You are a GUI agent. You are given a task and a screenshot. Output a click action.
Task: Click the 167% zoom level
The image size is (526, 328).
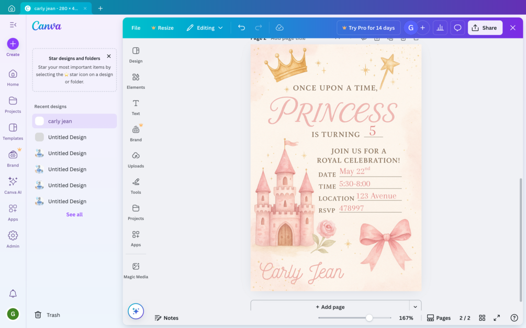406,318
